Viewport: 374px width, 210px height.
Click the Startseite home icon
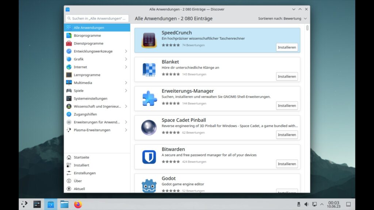(x=69, y=157)
